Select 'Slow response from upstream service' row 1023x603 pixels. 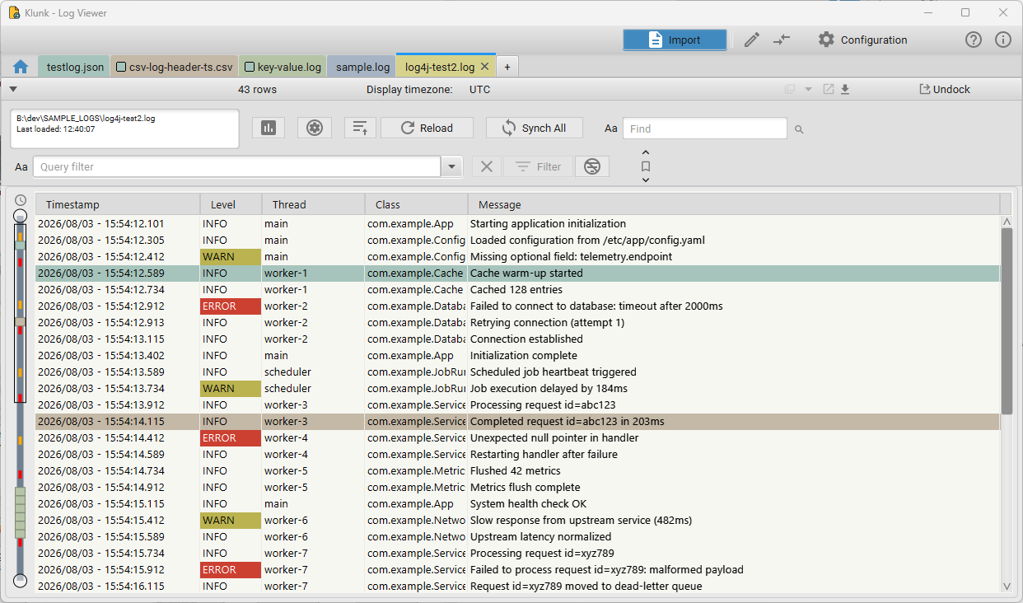click(517, 520)
